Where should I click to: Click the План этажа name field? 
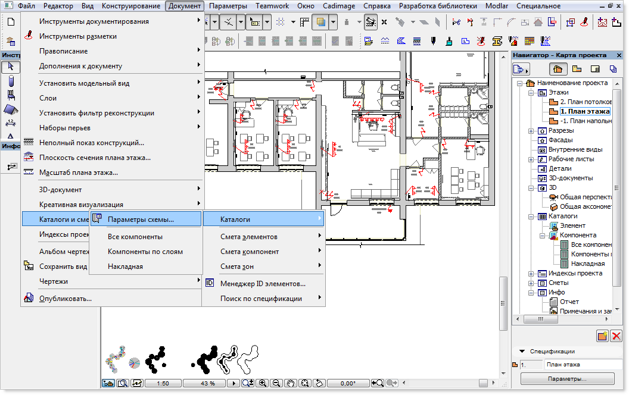point(583,365)
